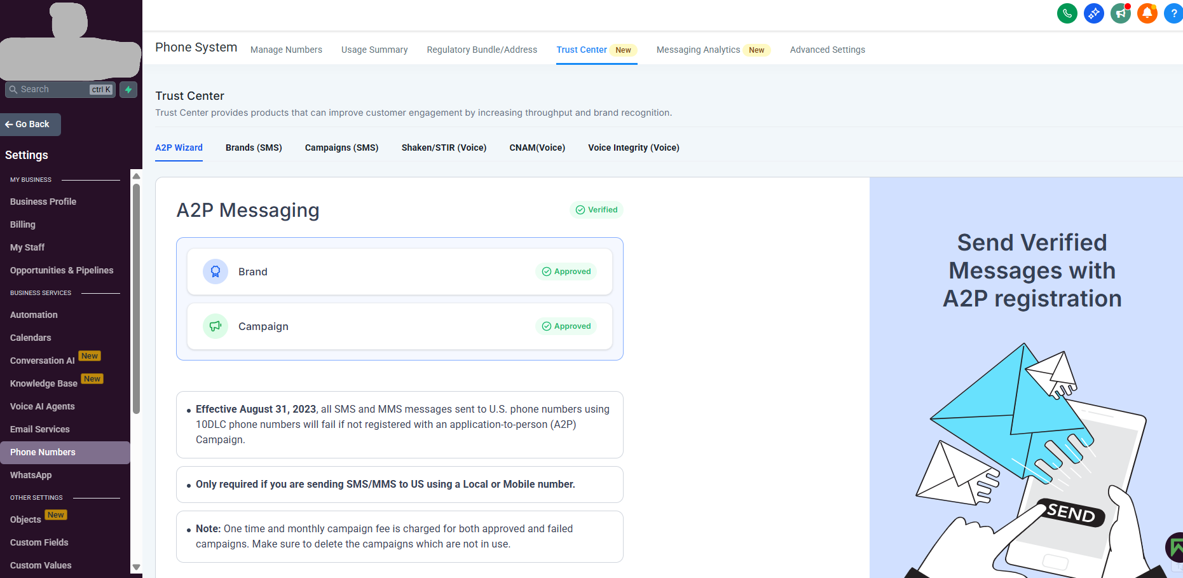Open Business Profile in the sidebar

click(x=43, y=202)
